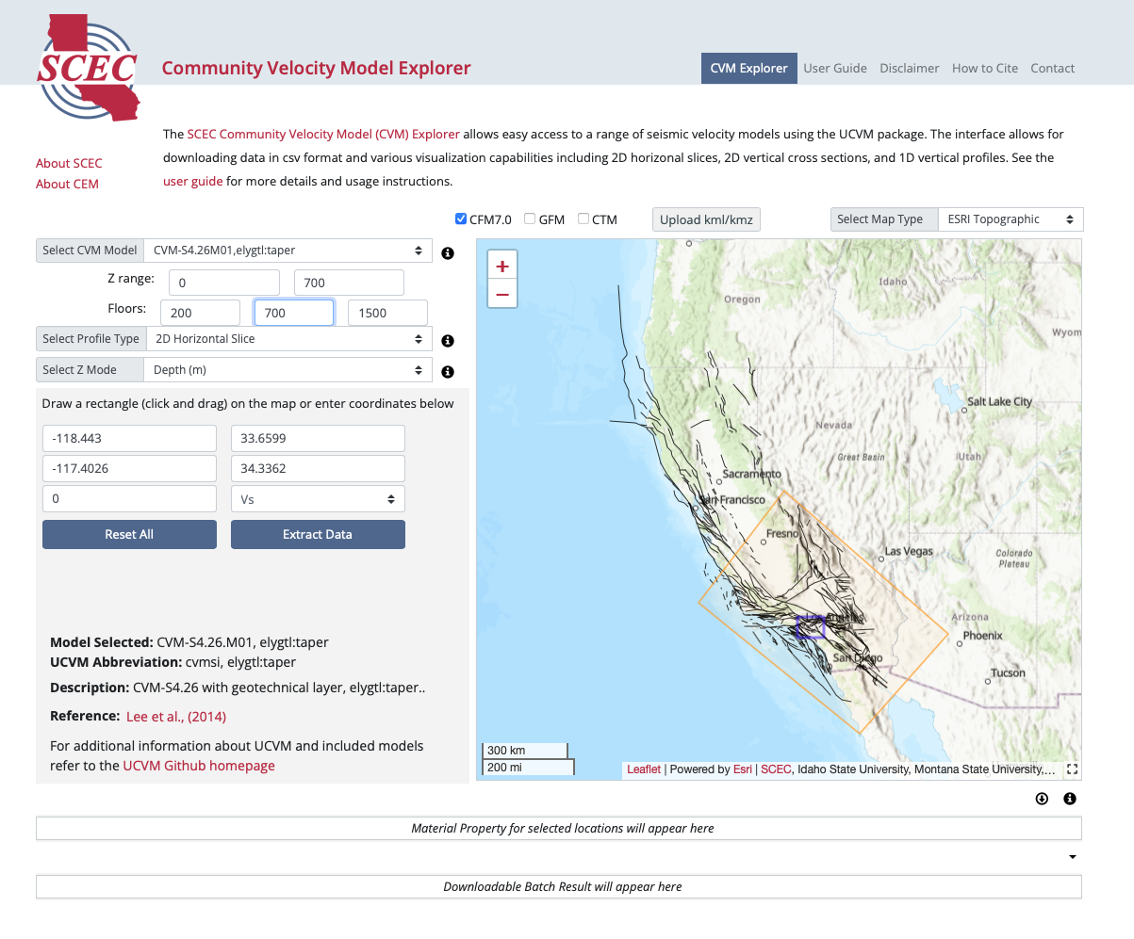Expand the small caret below results bar
Image resolution: width=1134 pixels, height=939 pixels.
pyautogui.click(x=1073, y=857)
